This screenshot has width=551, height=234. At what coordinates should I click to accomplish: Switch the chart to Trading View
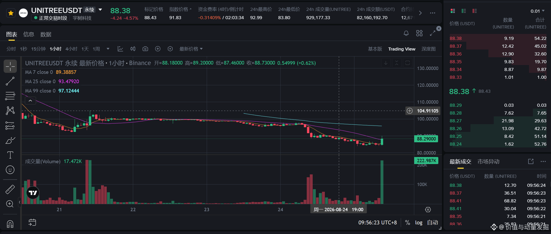(x=402, y=49)
